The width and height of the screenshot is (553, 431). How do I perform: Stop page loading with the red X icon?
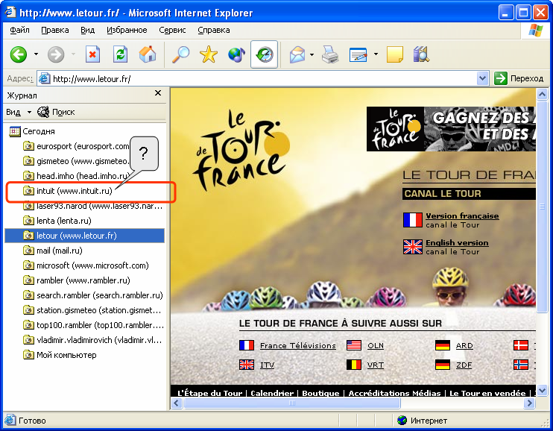(x=92, y=54)
